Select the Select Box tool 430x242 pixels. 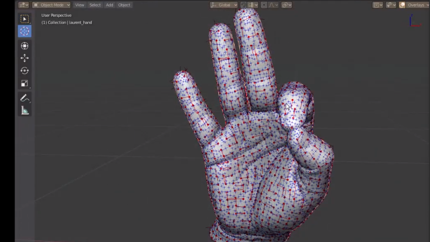24,19
